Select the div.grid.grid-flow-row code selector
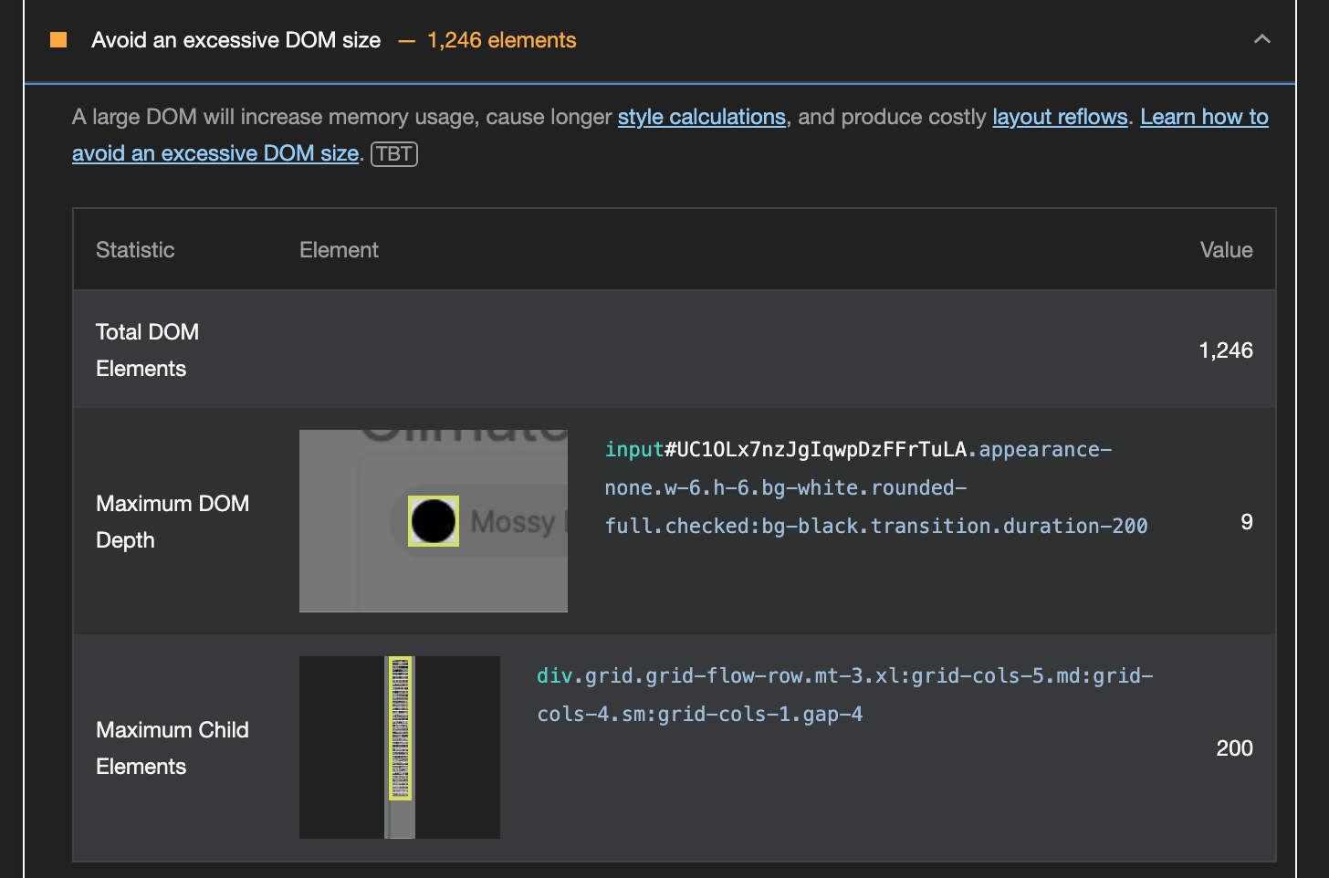1329x878 pixels. (843, 695)
